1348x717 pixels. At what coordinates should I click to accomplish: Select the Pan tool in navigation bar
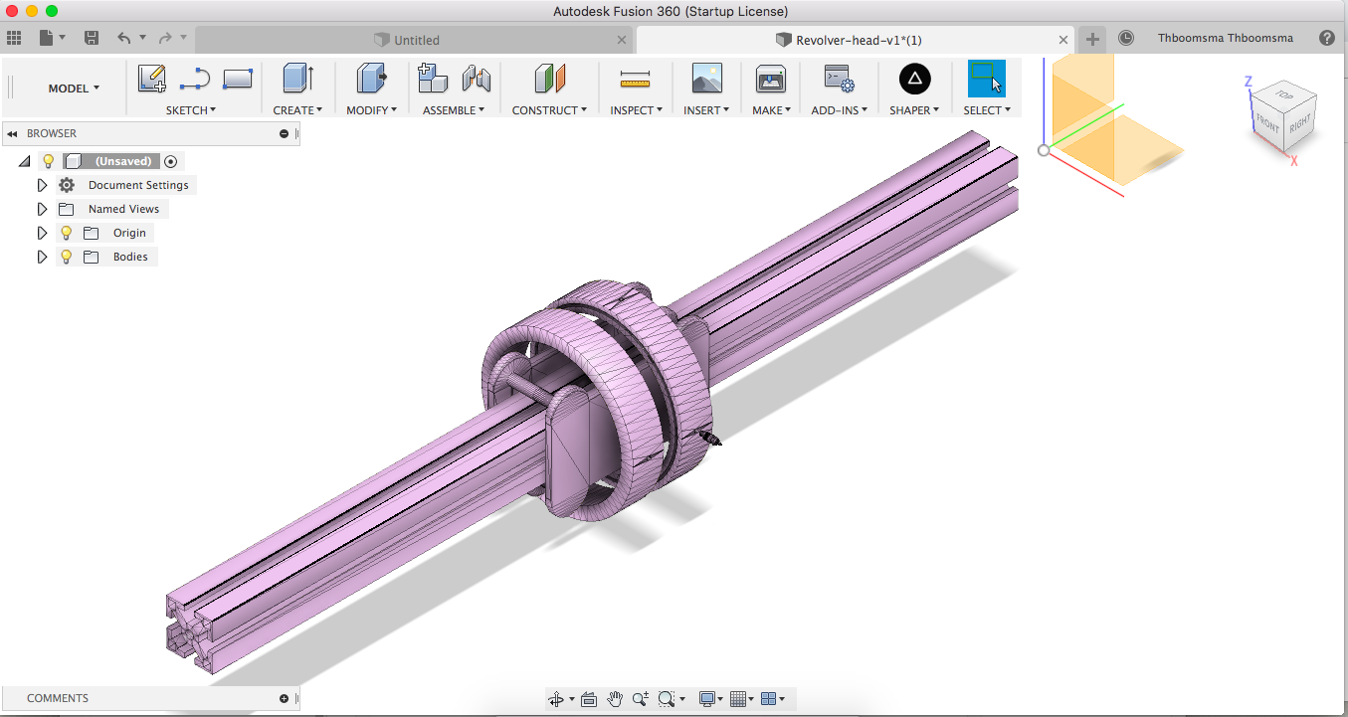[615, 698]
